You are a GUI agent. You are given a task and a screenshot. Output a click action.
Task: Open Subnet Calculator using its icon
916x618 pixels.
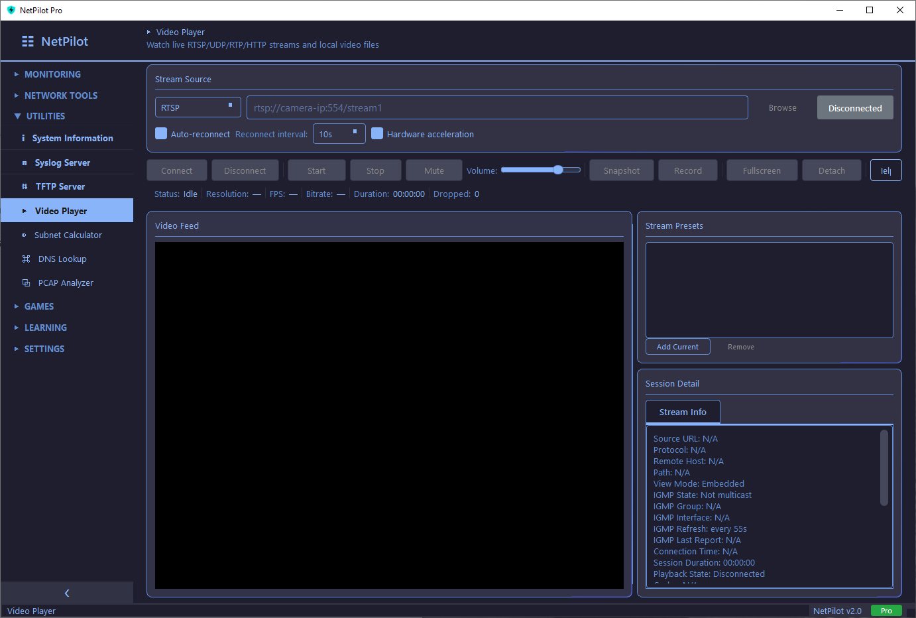tap(24, 235)
